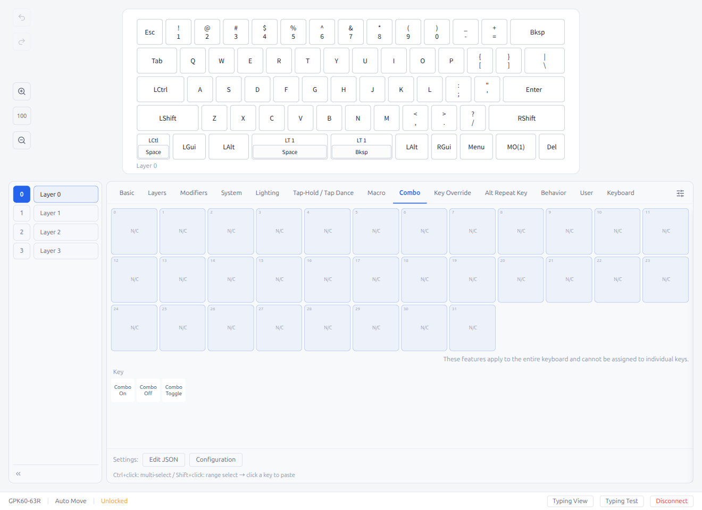Click the MO(1) key on the layout
Viewport: 702px width, 510px height.
click(x=515, y=146)
